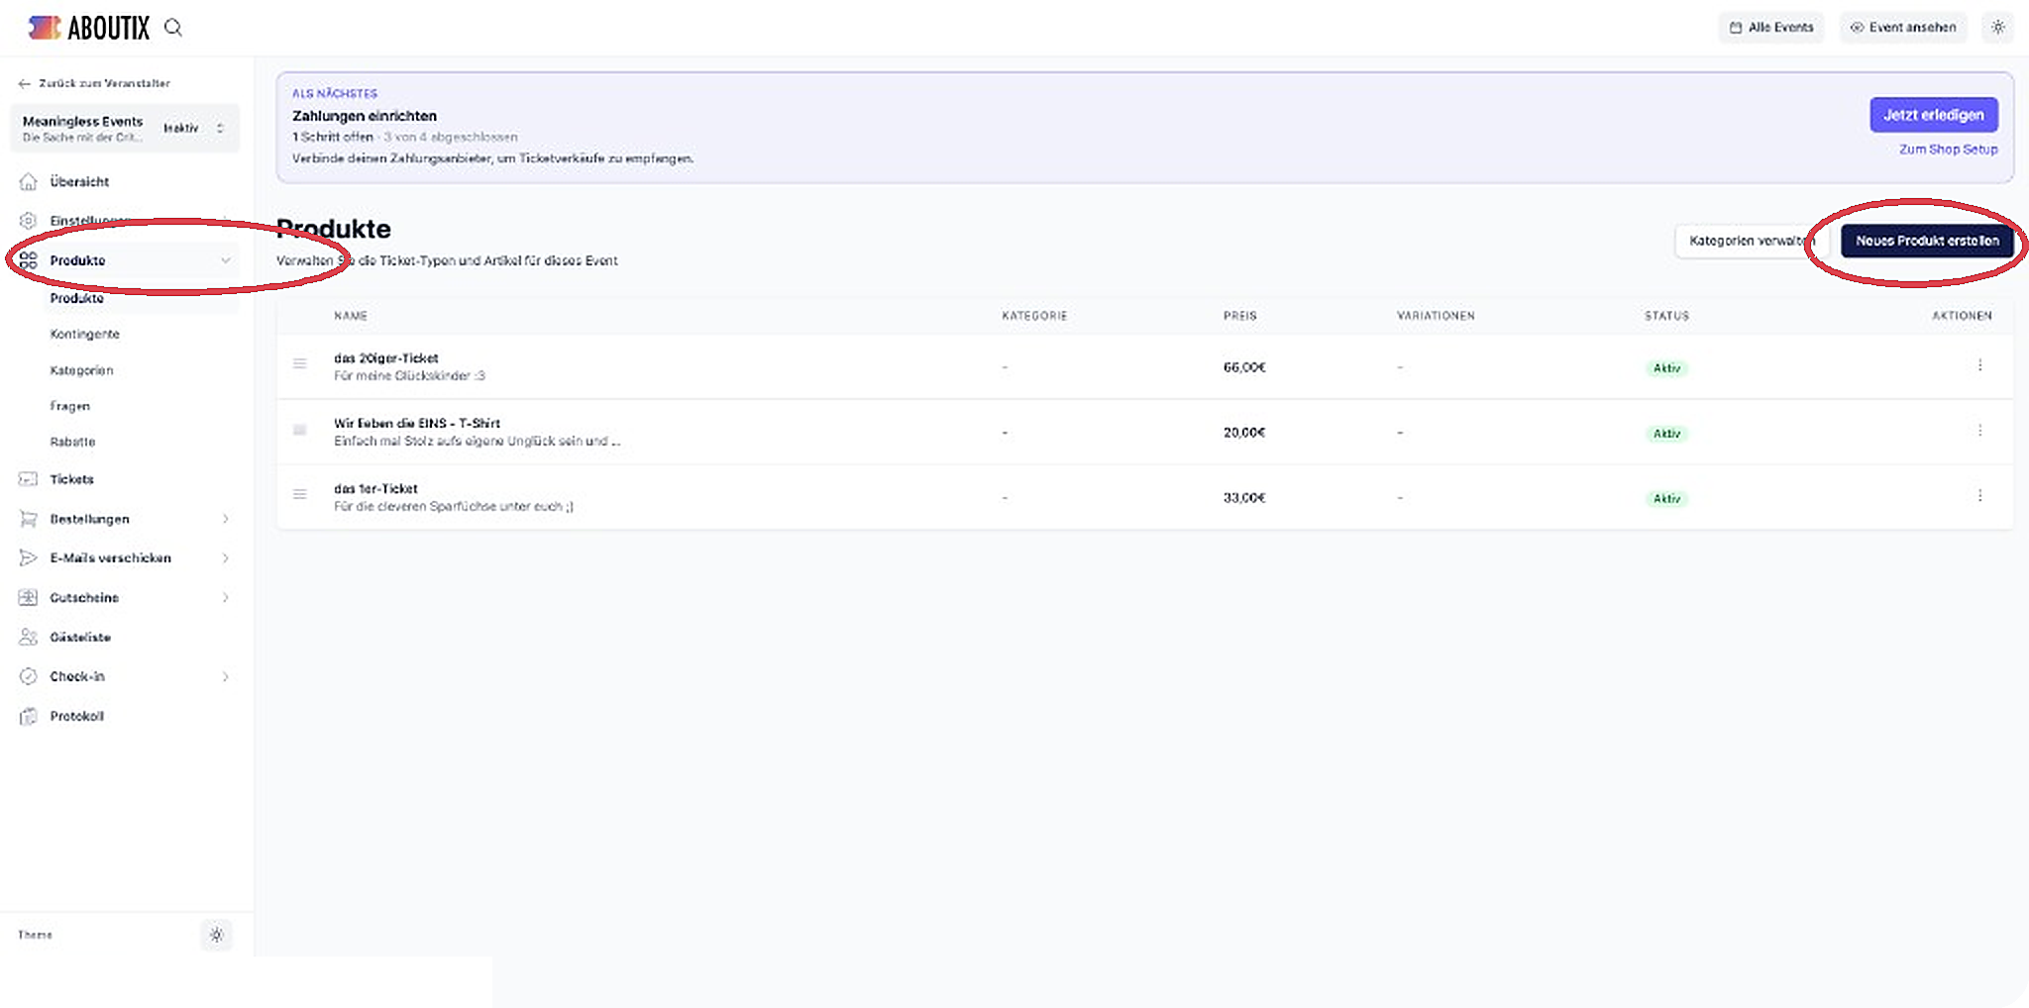Open the Gästeliste people icon
Image resolution: width=2029 pixels, height=1008 pixels.
click(x=29, y=637)
